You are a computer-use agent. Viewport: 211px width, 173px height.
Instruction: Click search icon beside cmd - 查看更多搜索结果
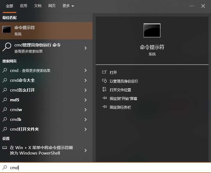(5, 70)
